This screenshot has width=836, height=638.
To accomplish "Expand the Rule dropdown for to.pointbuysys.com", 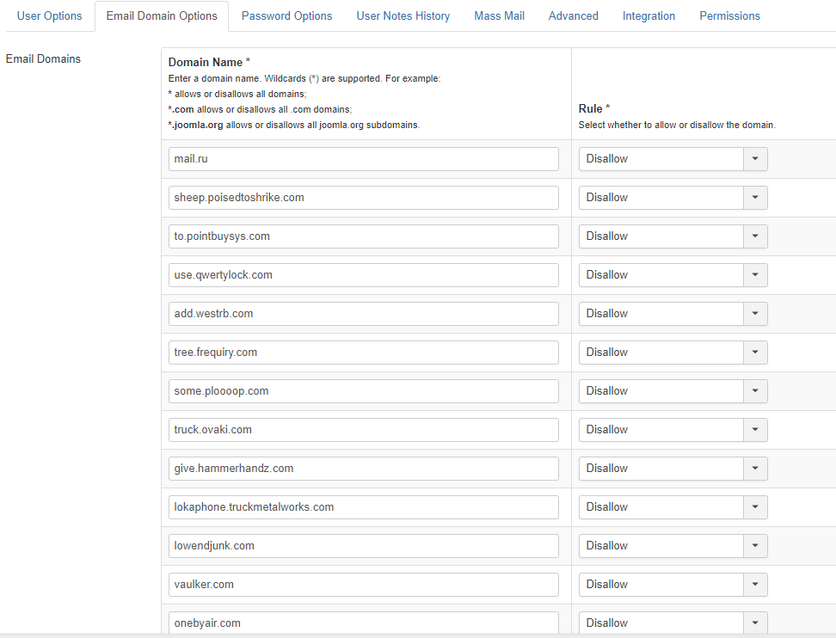I will [673, 236].
